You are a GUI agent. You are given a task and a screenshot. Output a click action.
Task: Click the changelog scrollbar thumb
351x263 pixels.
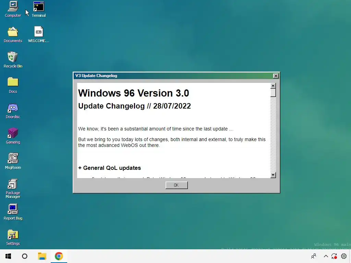tap(273, 93)
